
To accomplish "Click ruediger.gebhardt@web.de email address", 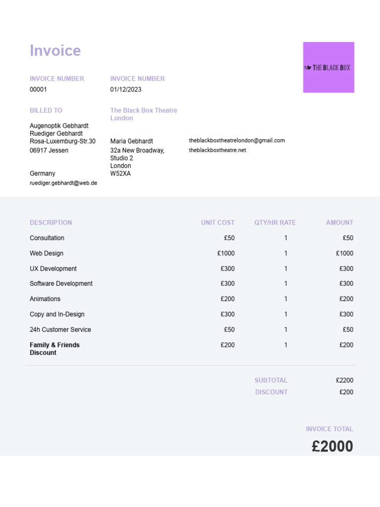I will pyautogui.click(x=63, y=183).
